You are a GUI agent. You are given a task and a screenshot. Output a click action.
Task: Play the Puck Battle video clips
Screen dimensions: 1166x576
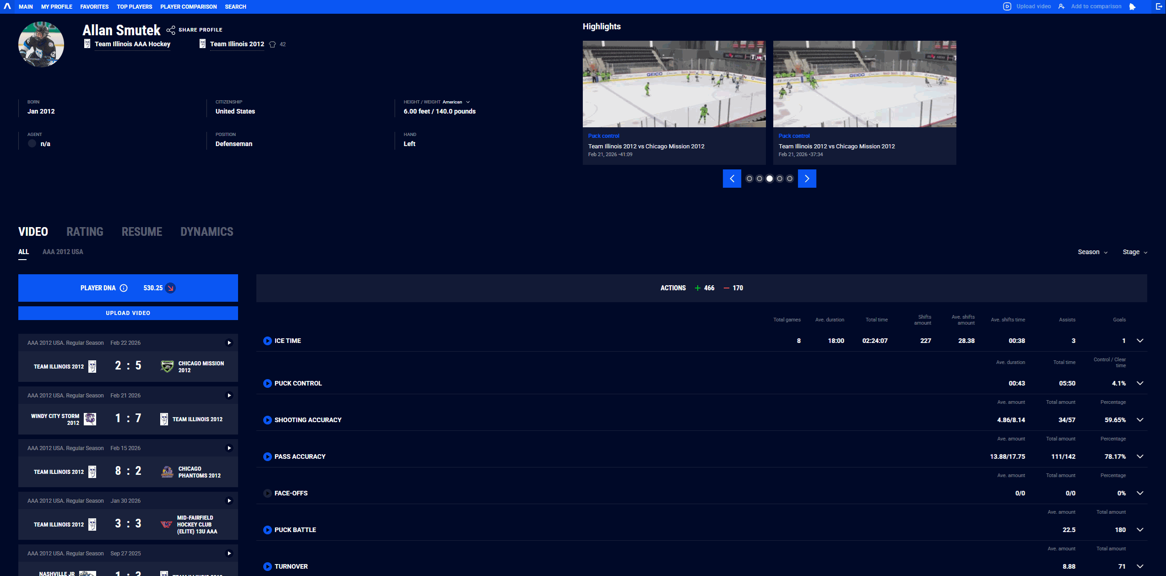point(267,530)
